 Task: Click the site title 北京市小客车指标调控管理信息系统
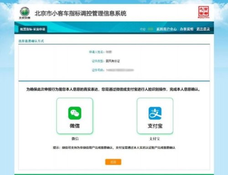tap(81, 14)
